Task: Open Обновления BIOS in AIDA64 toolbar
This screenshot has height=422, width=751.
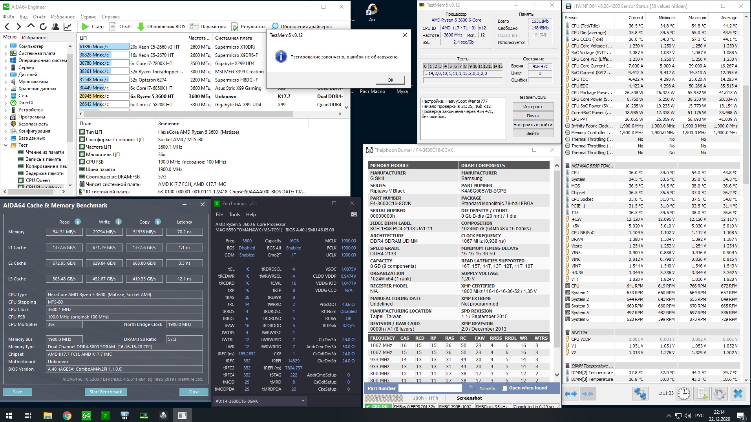Action: pyautogui.click(x=161, y=27)
